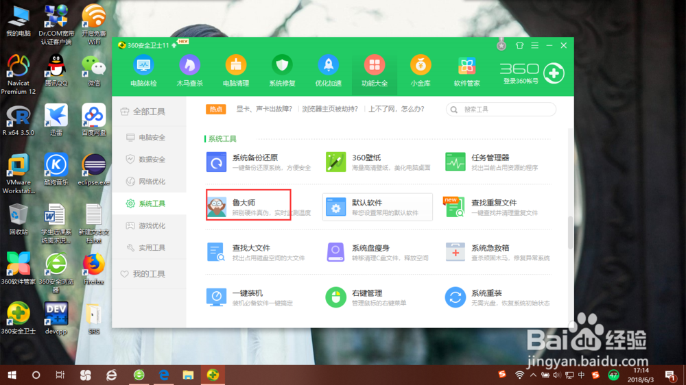Open 系统盘瘦身 tool
Image resolution: width=686 pixels, height=385 pixels.
coord(377,252)
